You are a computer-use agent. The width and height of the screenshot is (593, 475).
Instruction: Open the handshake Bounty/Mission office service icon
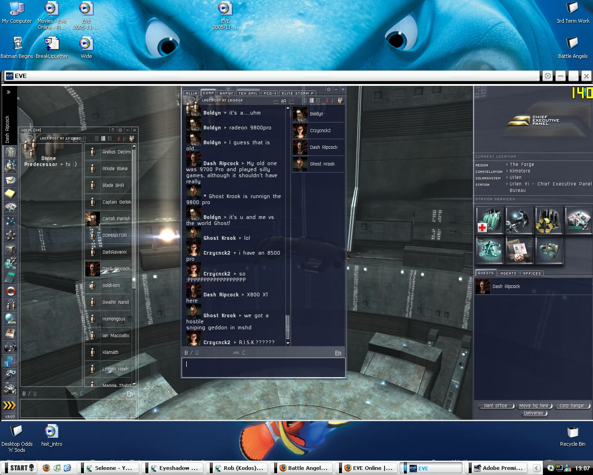click(519, 250)
